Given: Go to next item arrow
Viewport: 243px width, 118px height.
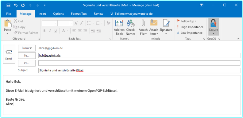Looking at the screenshot, I should 37,5.
